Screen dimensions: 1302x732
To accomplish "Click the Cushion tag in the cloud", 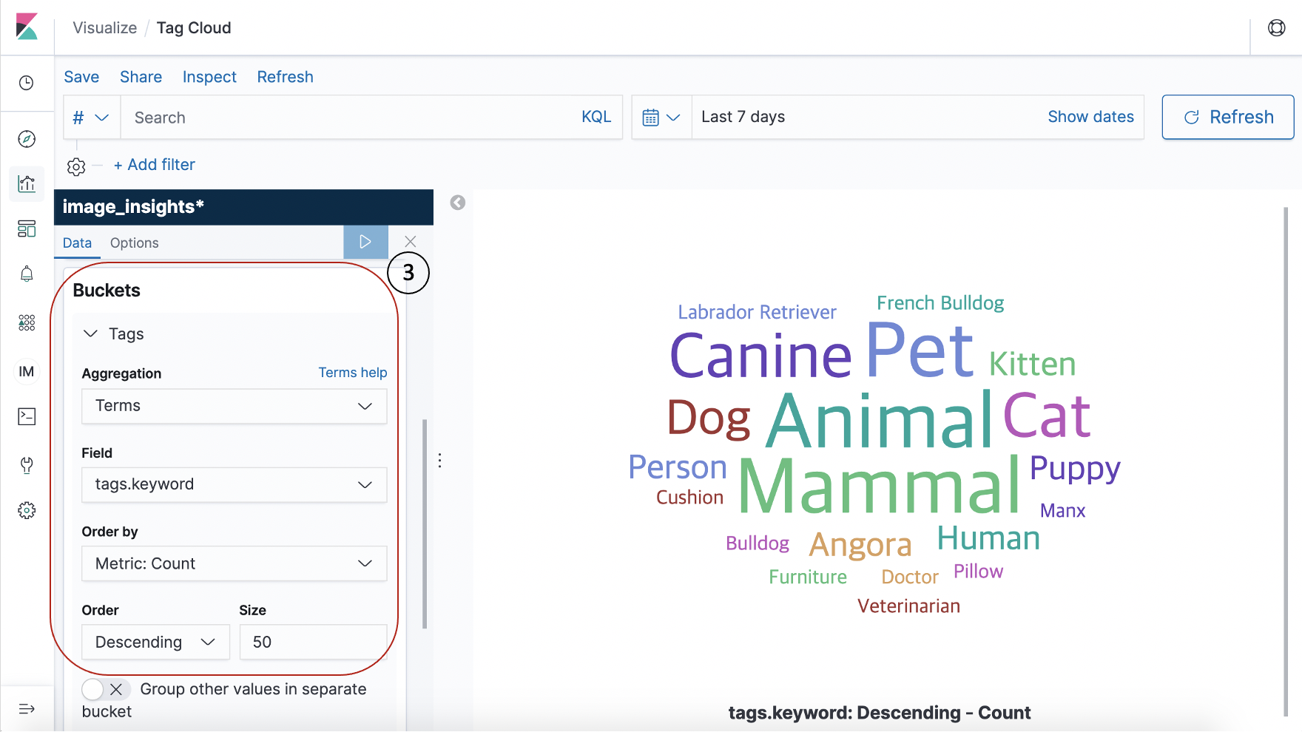I will (x=689, y=498).
